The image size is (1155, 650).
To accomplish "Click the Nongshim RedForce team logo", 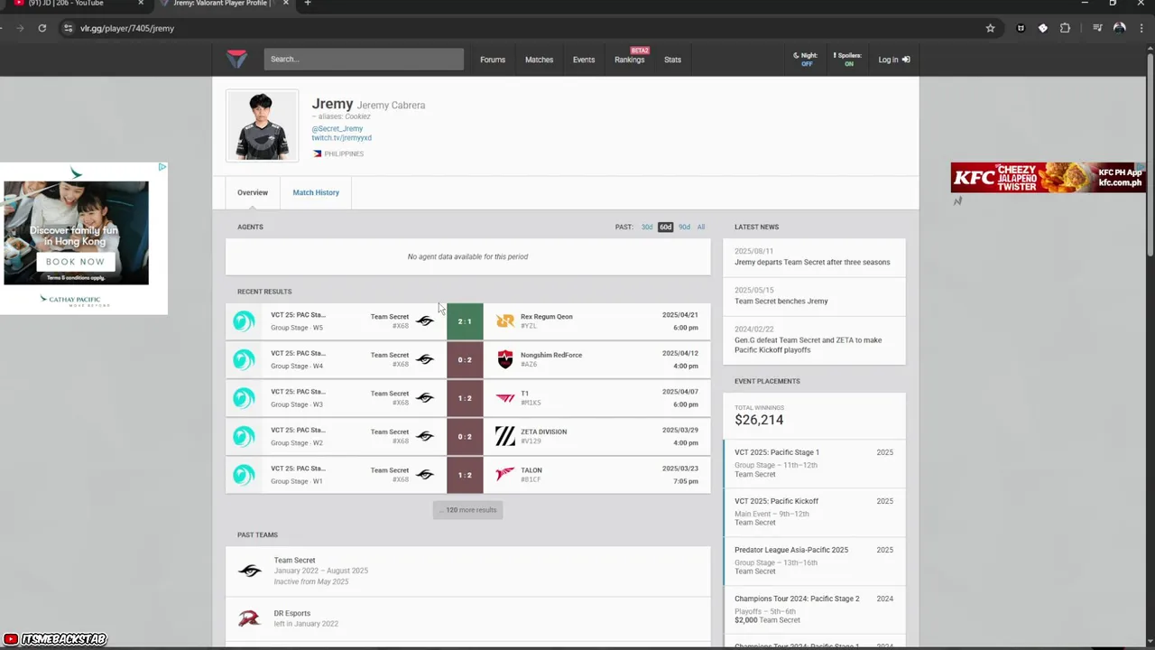I will click(x=505, y=359).
